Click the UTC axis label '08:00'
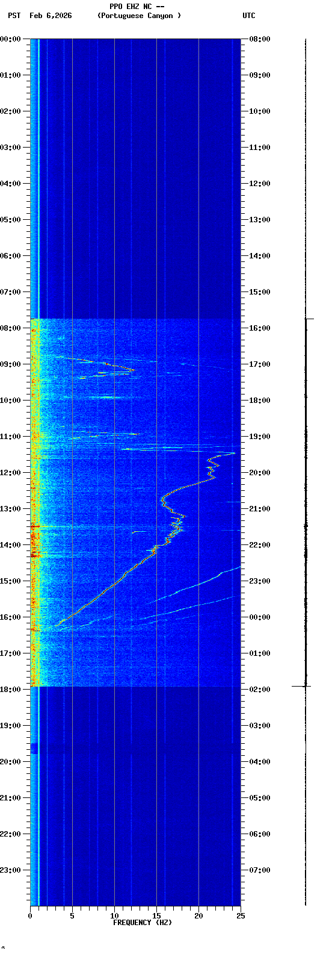This screenshot has width=332, height=954. coord(260,39)
